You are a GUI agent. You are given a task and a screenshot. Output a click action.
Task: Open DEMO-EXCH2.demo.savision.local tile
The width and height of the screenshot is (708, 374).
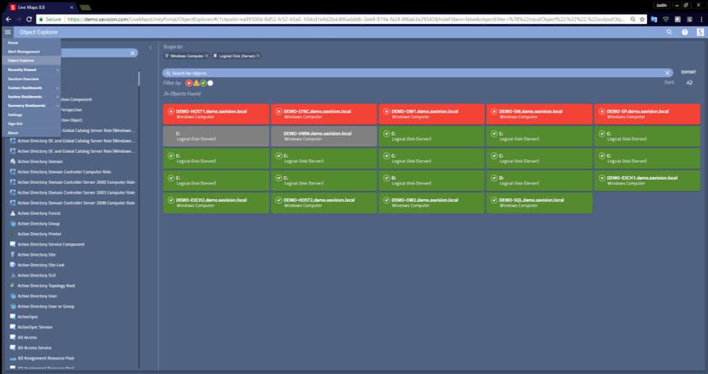click(216, 203)
